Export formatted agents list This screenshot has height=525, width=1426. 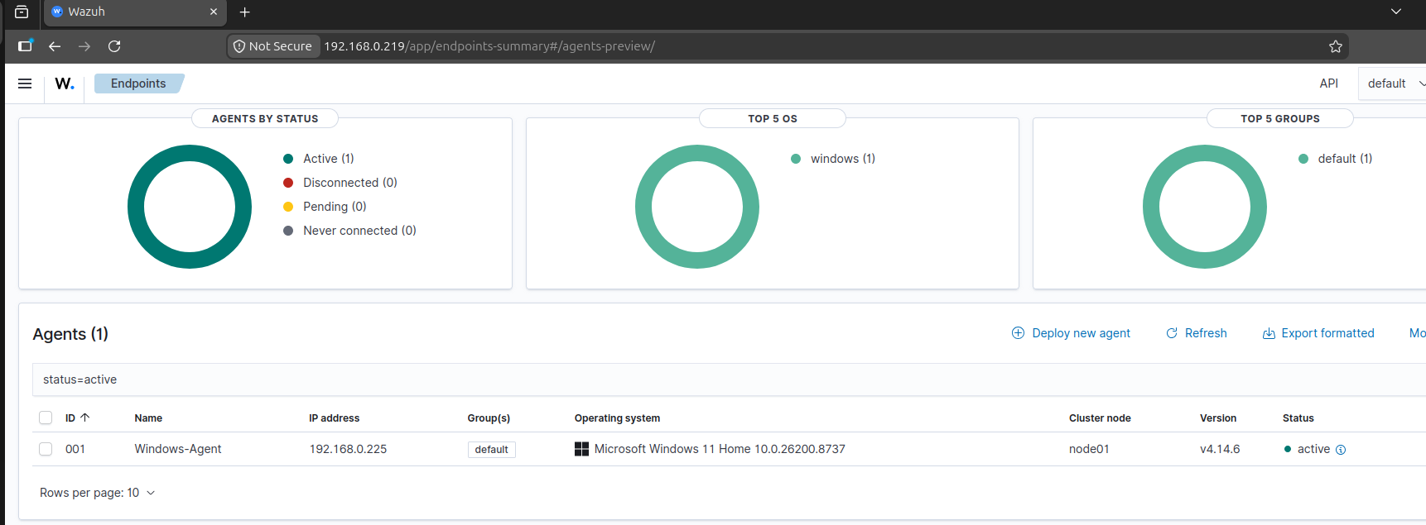click(1318, 333)
